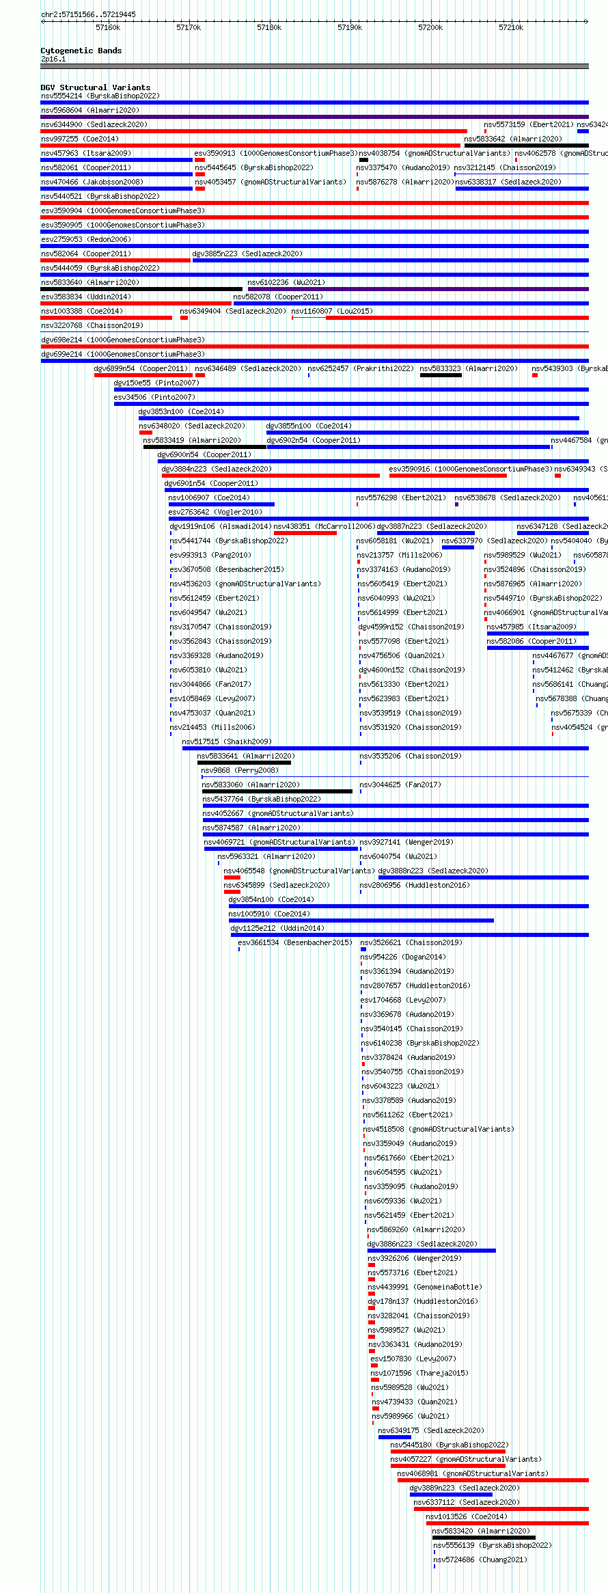Click nsv1005910 (Coe2014) label

pos(269,914)
